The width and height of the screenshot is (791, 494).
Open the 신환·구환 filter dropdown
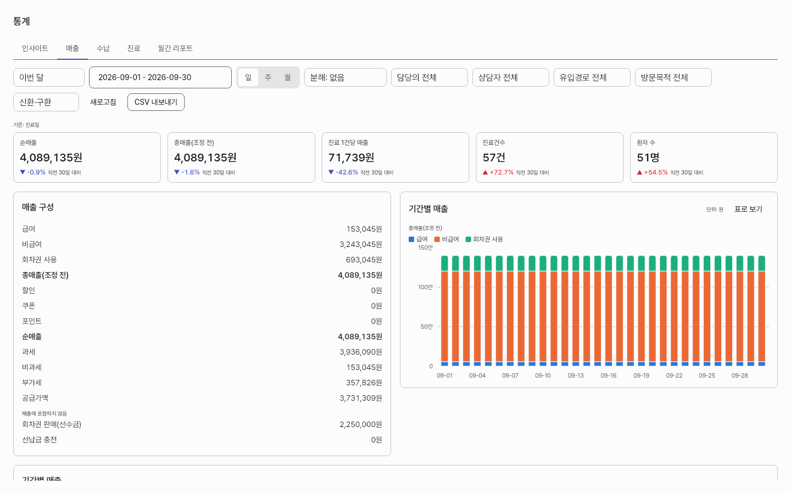tap(46, 102)
